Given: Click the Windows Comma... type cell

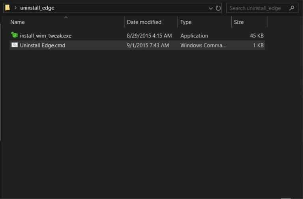Looking at the screenshot, I should click(203, 45).
